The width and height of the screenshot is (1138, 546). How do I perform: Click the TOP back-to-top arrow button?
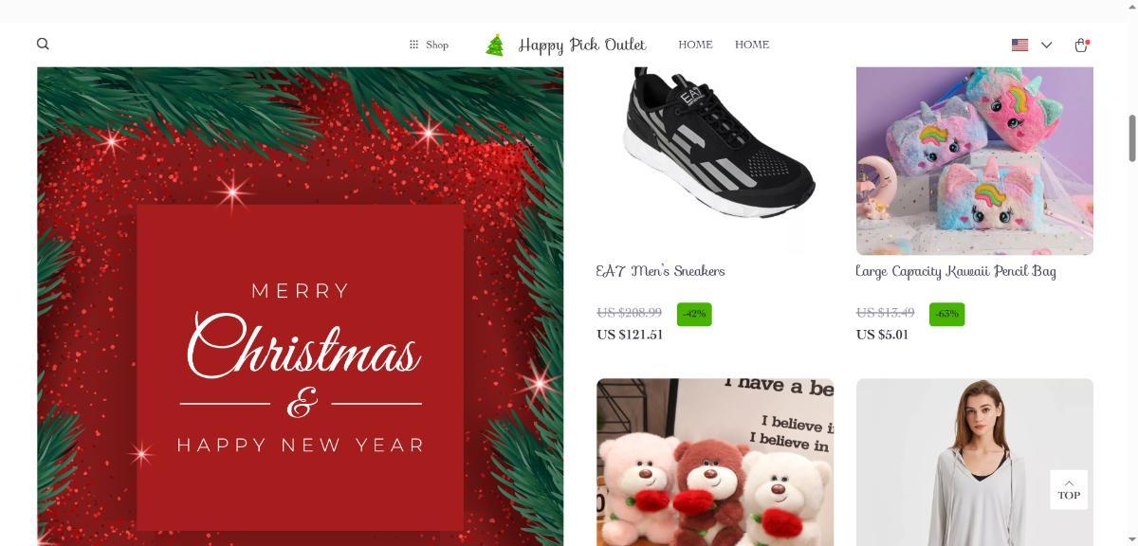coord(1069,489)
